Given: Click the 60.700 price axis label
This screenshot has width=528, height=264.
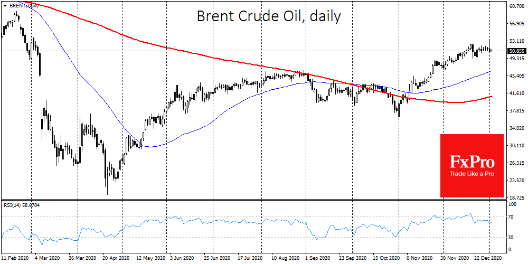Looking at the screenshot, I should tap(516, 6).
